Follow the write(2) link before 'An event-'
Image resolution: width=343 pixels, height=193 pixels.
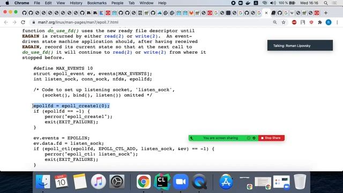click(146, 36)
